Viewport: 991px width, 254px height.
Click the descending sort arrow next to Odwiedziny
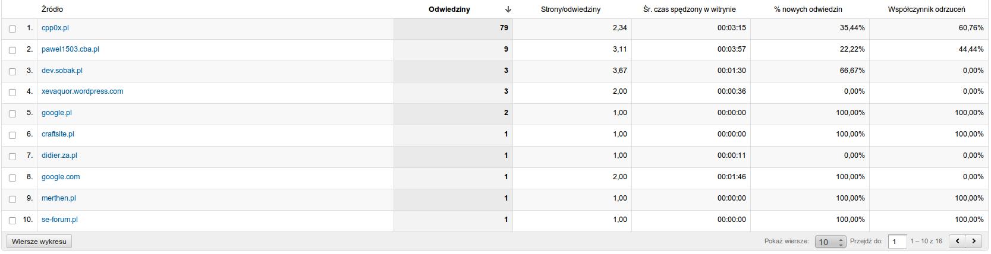pyautogui.click(x=508, y=9)
